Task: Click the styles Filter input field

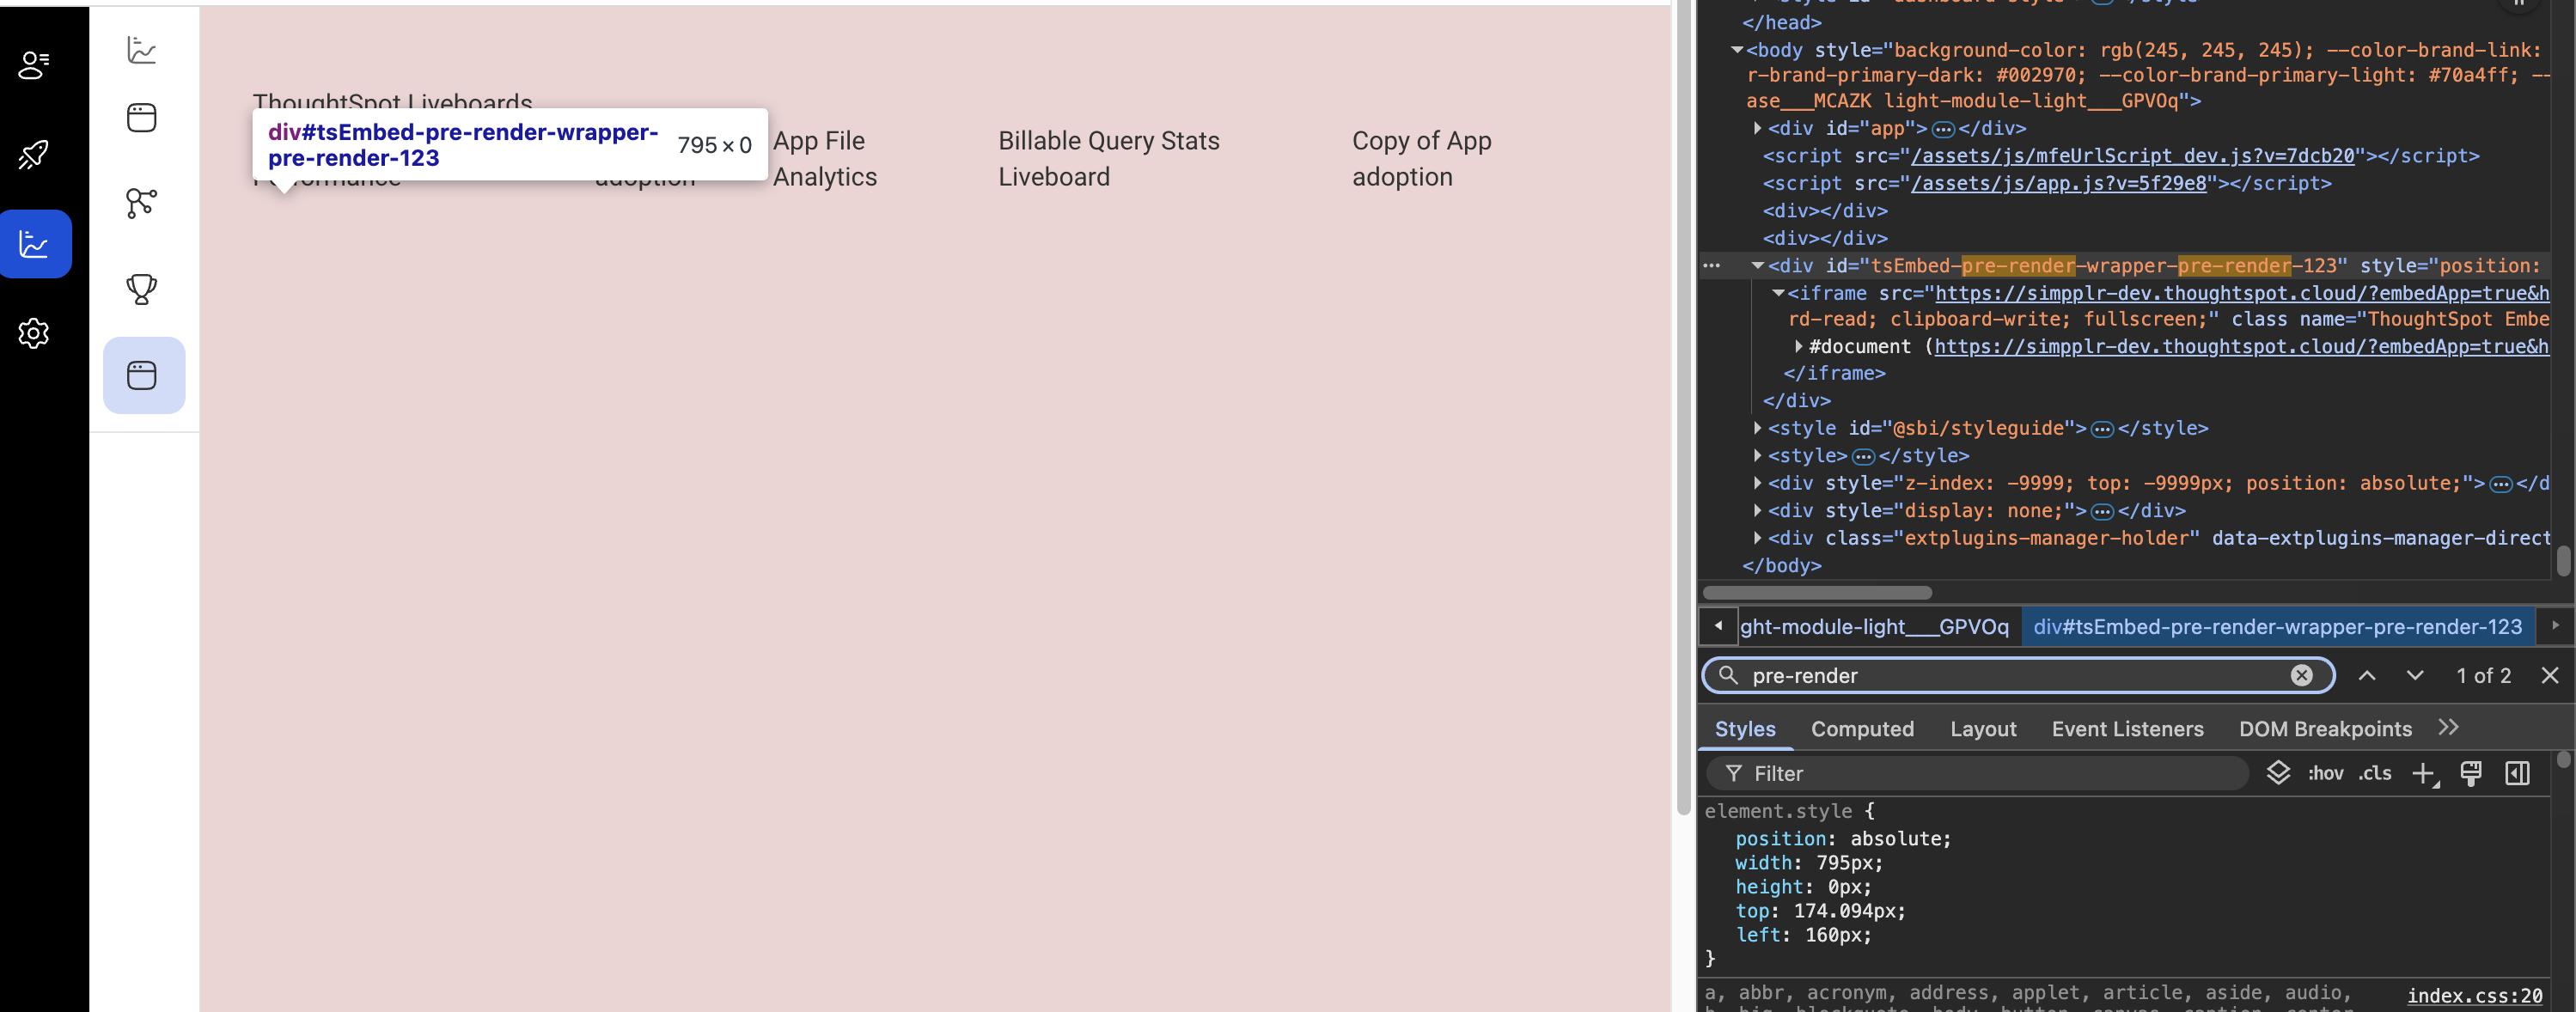Action: pos(1977,773)
